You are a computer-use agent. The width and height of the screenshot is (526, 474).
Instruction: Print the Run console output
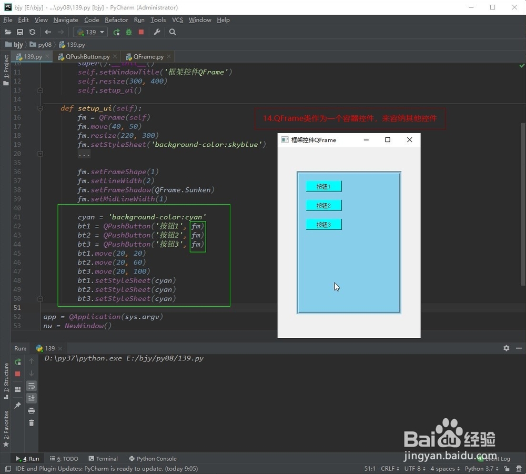pos(31,410)
